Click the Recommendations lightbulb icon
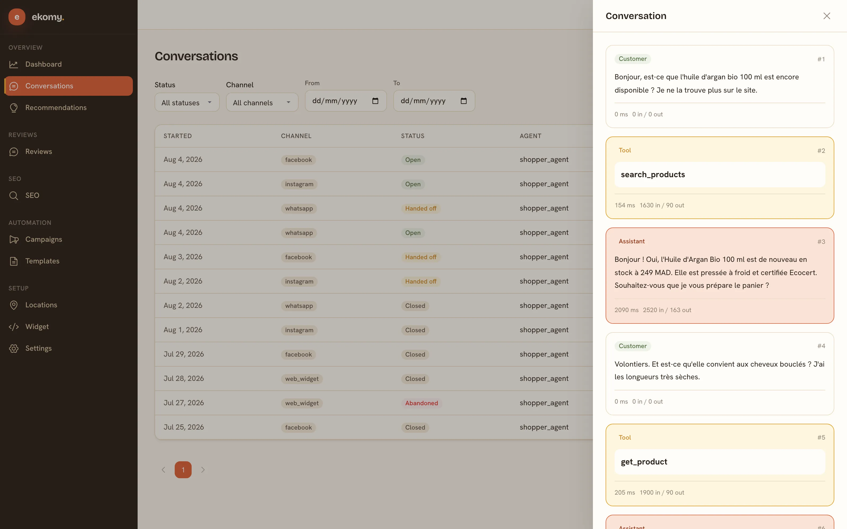The width and height of the screenshot is (847, 529). 14,108
